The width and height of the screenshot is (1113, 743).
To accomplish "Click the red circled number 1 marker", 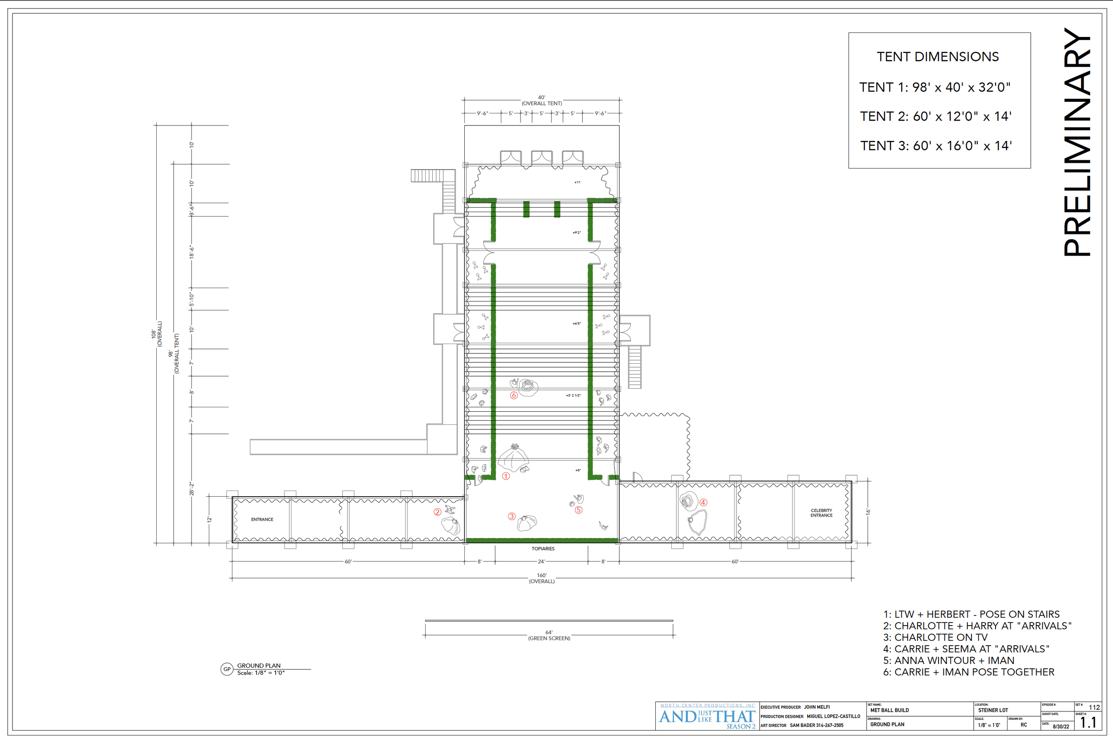I will point(506,476).
